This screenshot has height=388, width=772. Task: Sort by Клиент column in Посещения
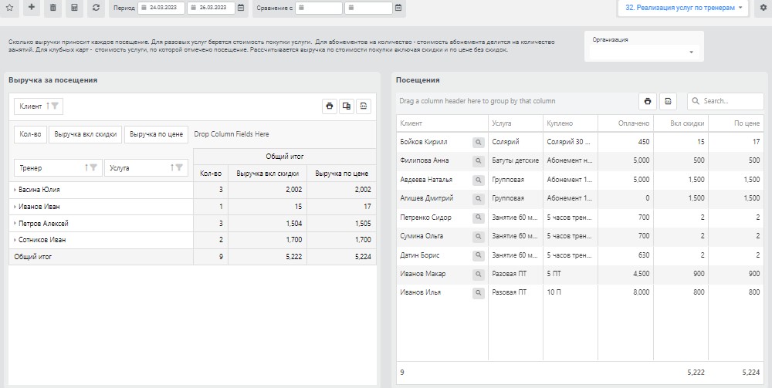[x=442, y=123]
